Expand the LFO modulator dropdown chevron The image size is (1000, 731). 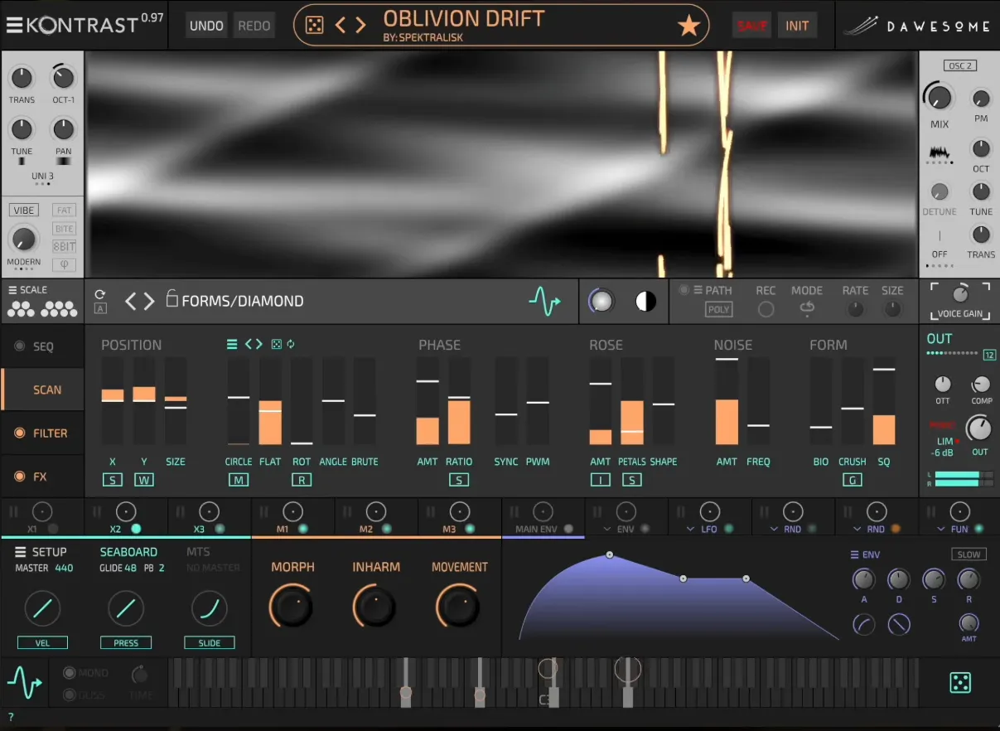point(691,529)
